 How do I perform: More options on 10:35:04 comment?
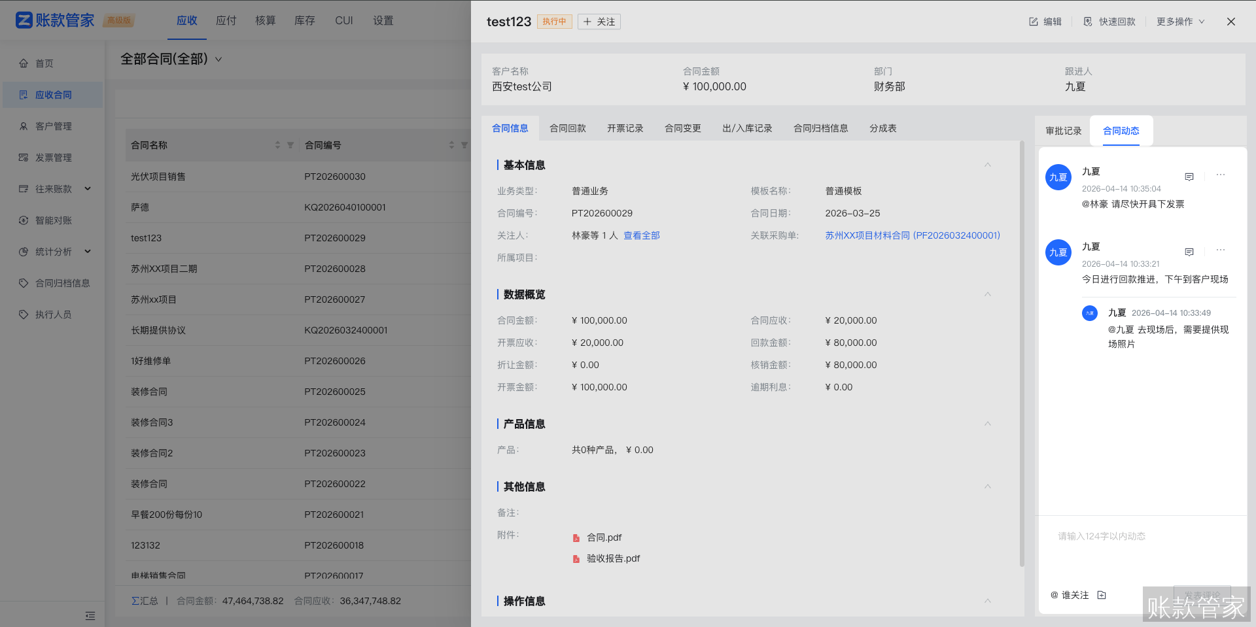1221,175
